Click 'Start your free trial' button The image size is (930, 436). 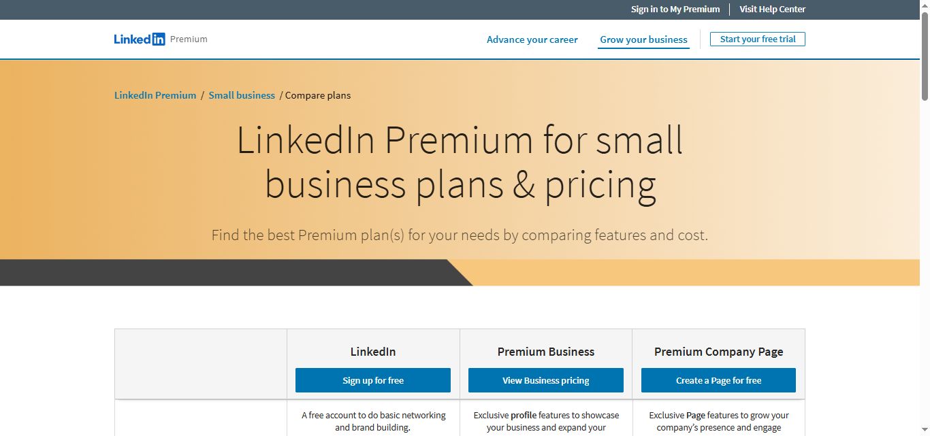tap(757, 39)
